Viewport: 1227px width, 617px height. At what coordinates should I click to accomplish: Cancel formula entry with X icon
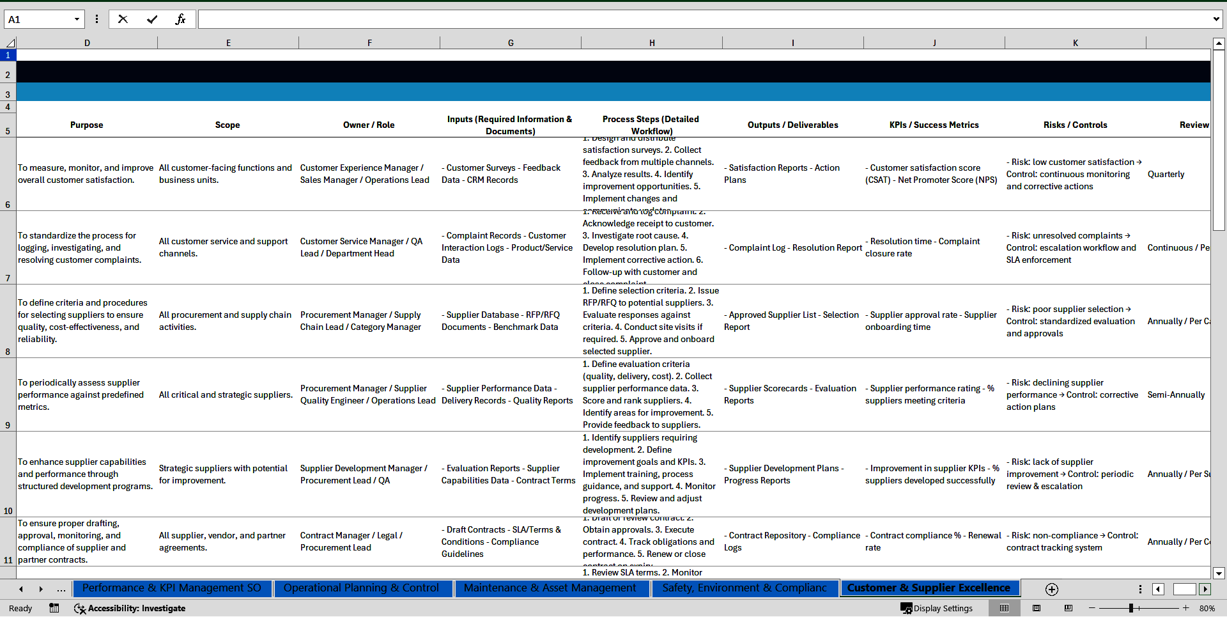[x=123, y=19]
